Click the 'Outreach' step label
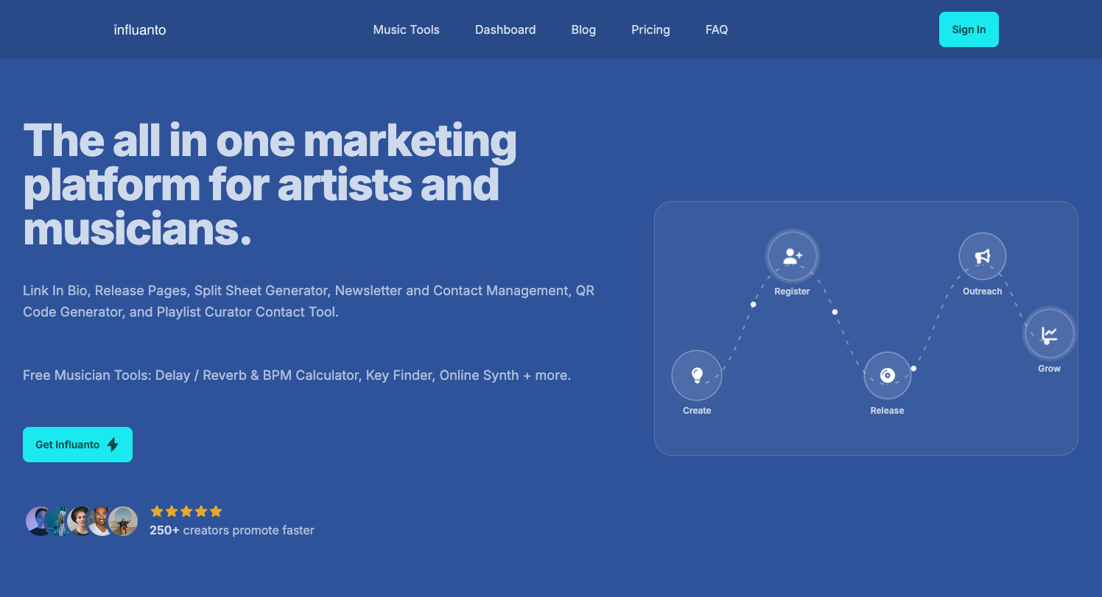1102x597 pixels. pos(982,292)
